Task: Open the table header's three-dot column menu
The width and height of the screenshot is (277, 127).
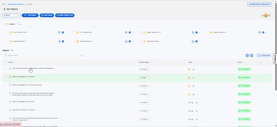Action: pos(261,62)
